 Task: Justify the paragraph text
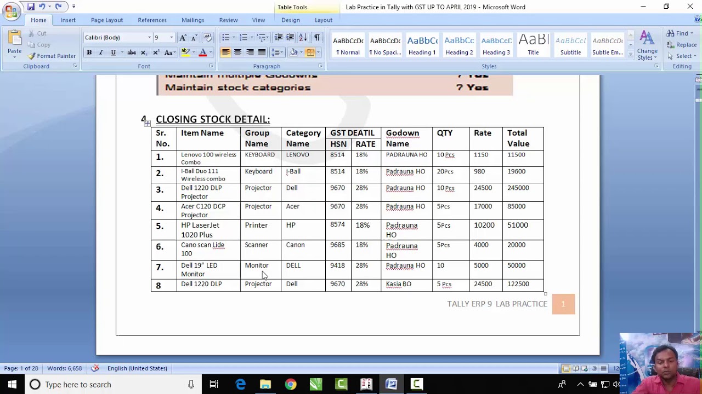tap(262, 53)
